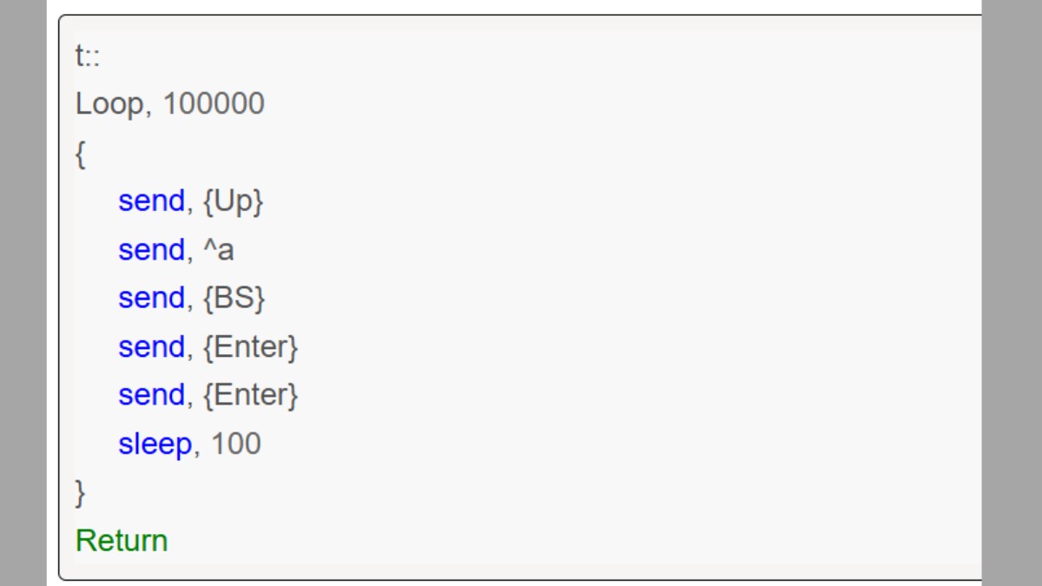The height and width of the screenshot is (586, 1042).
Task: Click the send keyword before {Up}
Action: coord(151,201)
